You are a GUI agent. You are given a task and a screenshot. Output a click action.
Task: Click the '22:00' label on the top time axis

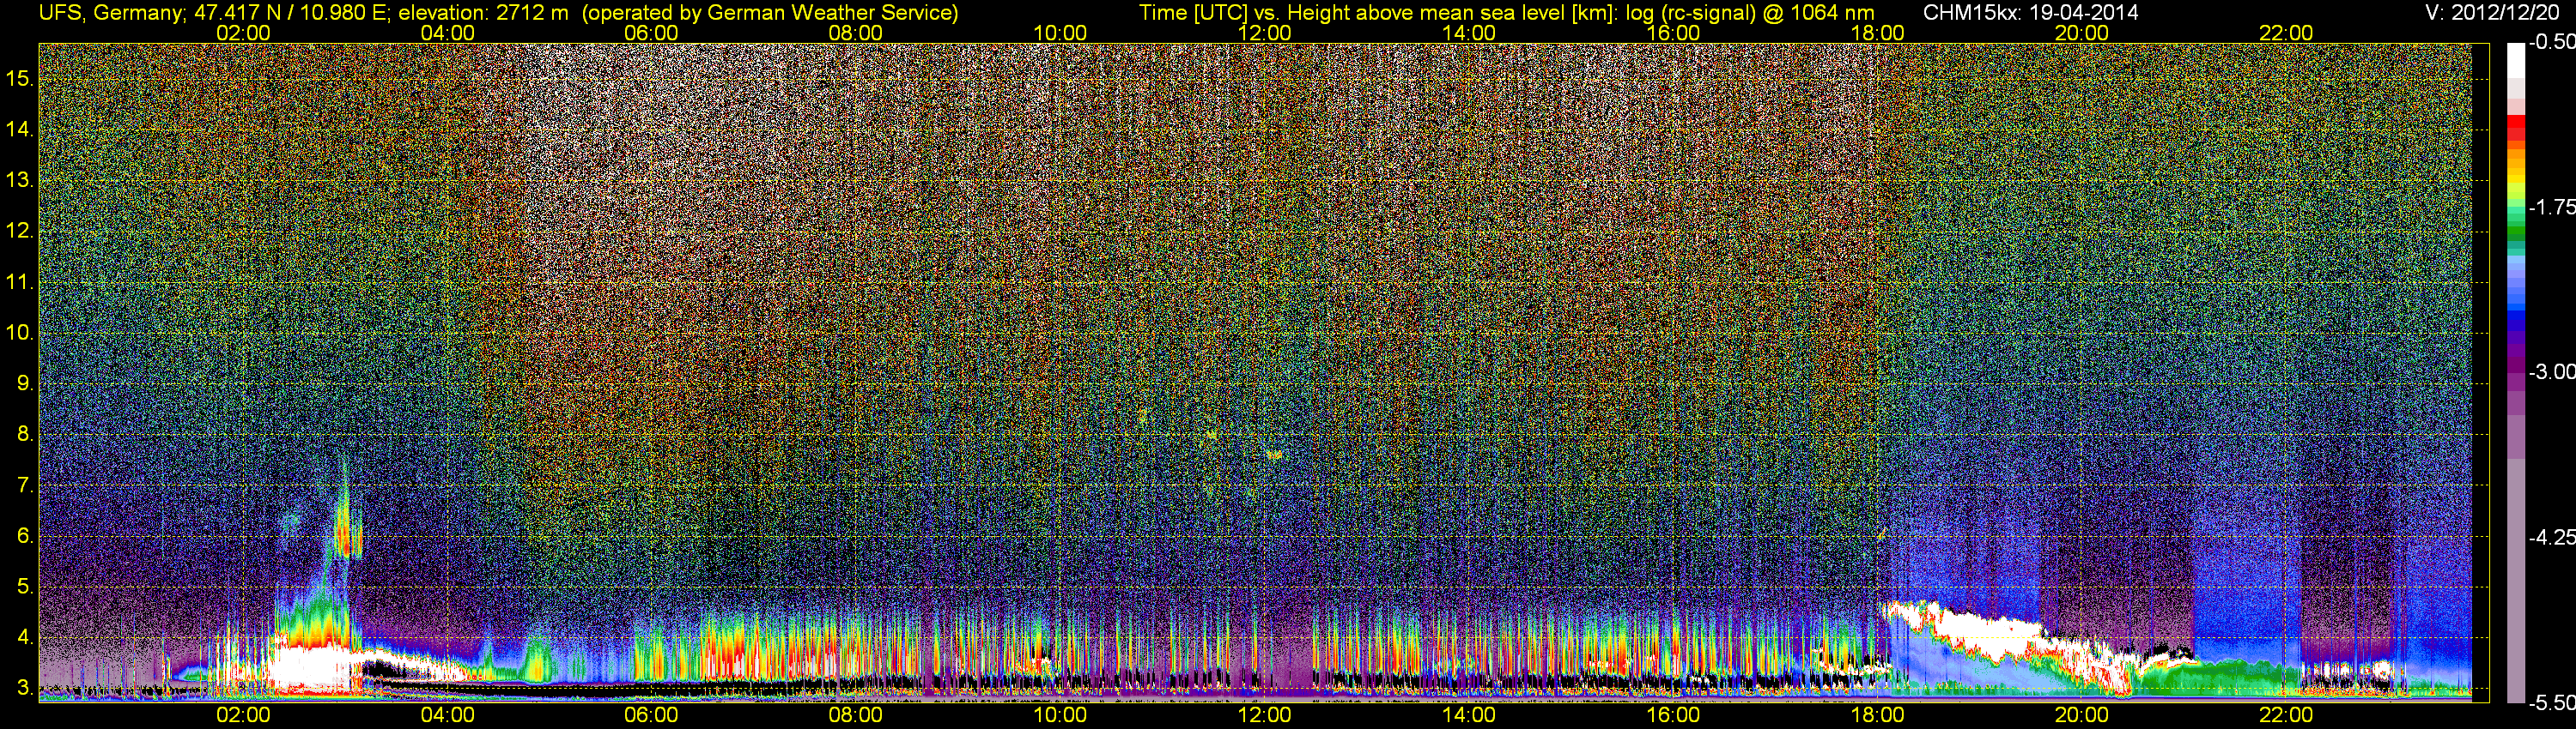tap(2286, 33)
